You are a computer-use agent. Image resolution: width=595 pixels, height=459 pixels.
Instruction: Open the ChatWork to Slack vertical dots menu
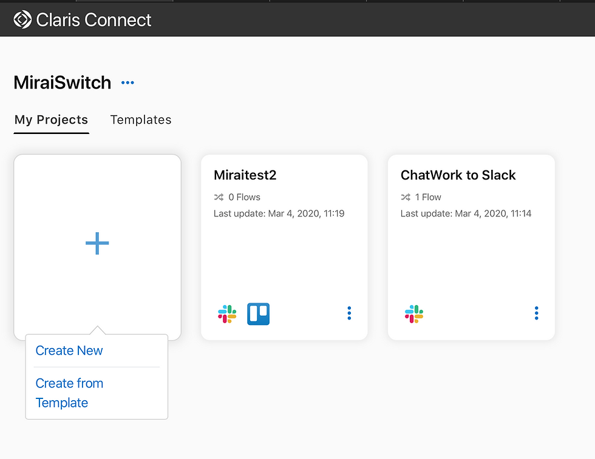536,313
